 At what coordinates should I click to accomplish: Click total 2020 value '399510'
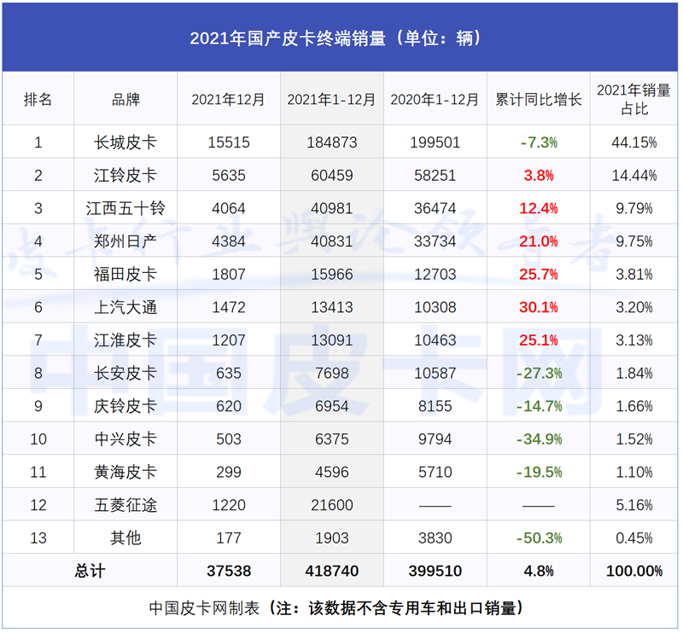(435, 571)
